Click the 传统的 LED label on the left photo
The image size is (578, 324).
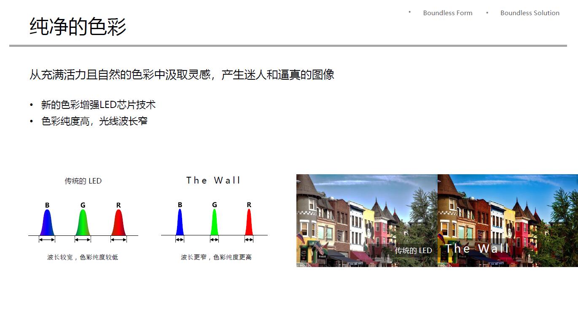click(x=413, y=251)
